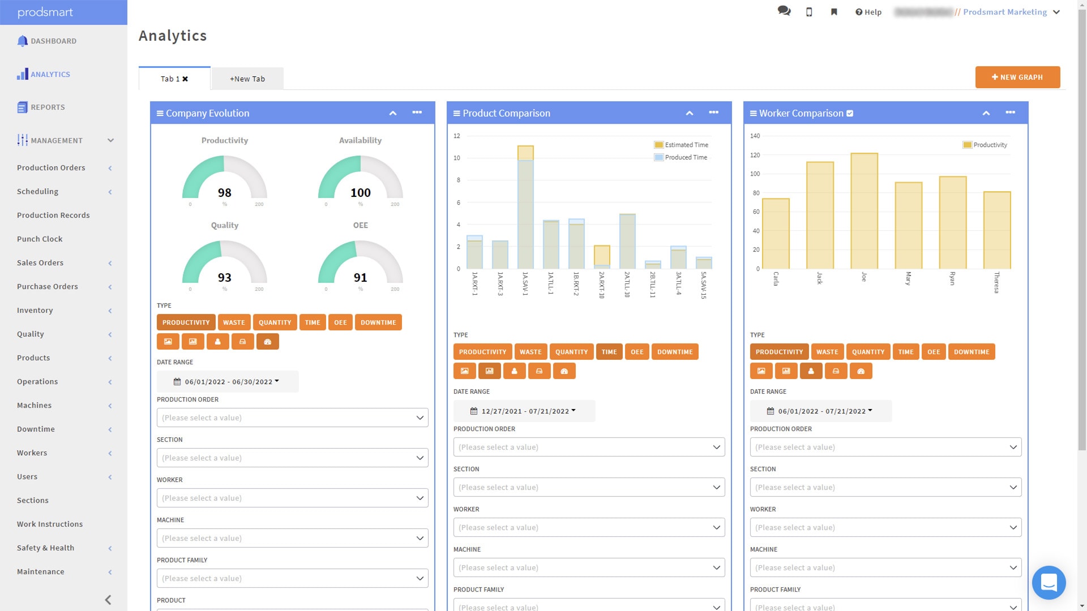Viewport: 1087px width, 611px height.
Task: Toggle the Time type in Product Comparison
Action: tap(609, 352)
